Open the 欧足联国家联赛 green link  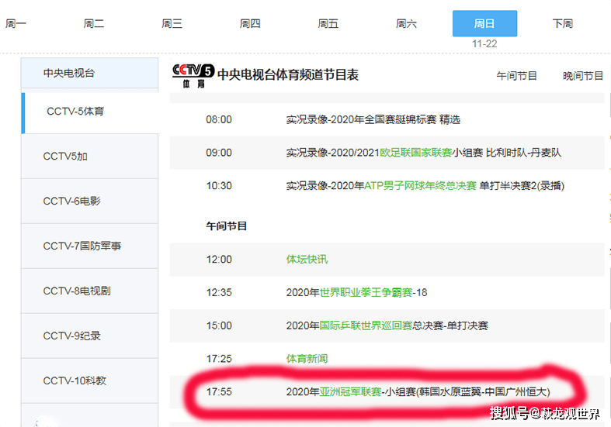coord(416,153)
